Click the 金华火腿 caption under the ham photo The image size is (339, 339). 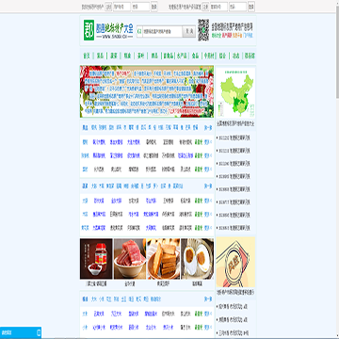coord(130,283)
